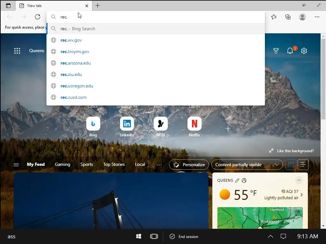Switch feed to list view
The width and height of the screenshot is (326, 244).
coord(303,165)
